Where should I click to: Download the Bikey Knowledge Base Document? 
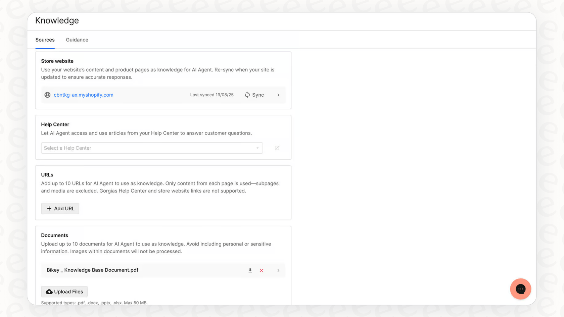coord(250,270)
